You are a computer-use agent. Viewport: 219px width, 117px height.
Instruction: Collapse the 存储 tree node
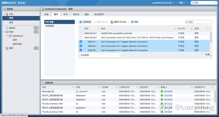click(5, 32)
